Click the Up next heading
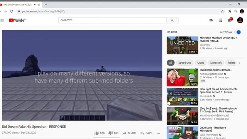 pos(172,32)
